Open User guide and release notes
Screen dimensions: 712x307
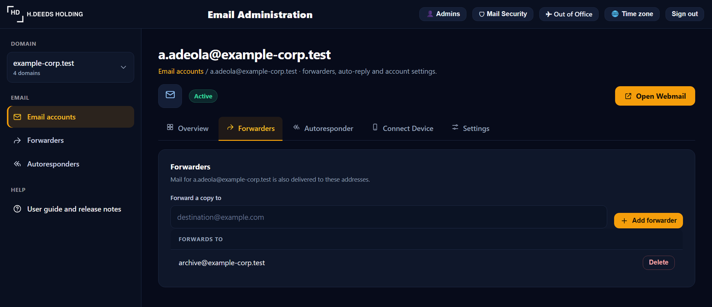coord(70,209)
